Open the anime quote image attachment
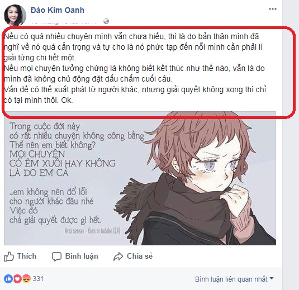Screen dimensions: 299x290 point(140,178)
